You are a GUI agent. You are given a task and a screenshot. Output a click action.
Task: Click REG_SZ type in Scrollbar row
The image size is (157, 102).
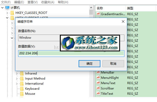point(133,88)
